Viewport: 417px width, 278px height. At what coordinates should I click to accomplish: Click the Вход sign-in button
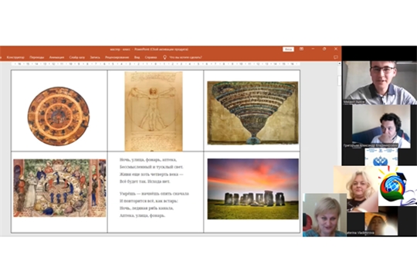coord(288,49)
